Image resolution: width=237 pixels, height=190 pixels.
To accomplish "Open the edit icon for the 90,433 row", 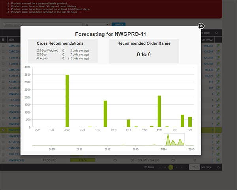I will point(218,70).
